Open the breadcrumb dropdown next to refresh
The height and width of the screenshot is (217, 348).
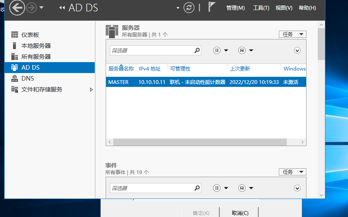click(x=178, y=8)
